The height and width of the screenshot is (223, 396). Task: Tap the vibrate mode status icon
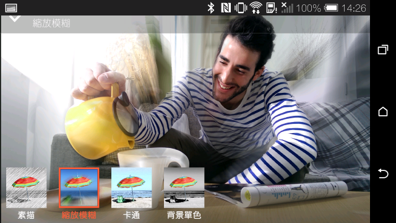coord(241,8)
